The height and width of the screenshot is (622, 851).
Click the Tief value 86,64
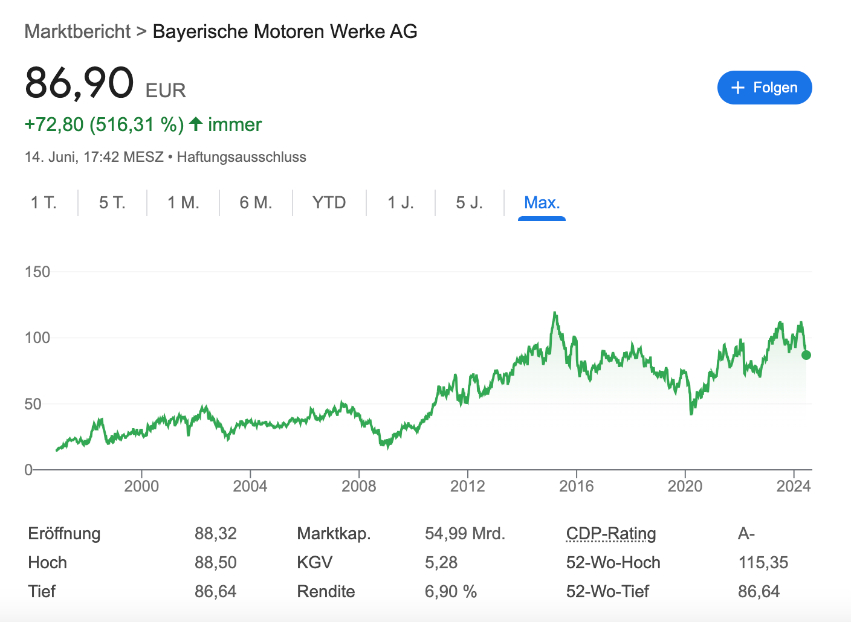[x=216, y=592]
